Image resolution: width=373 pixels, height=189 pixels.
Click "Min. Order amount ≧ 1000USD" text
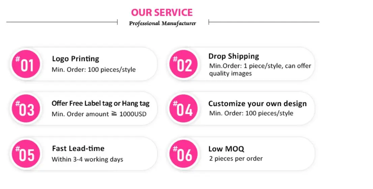[x=99, y=114]
